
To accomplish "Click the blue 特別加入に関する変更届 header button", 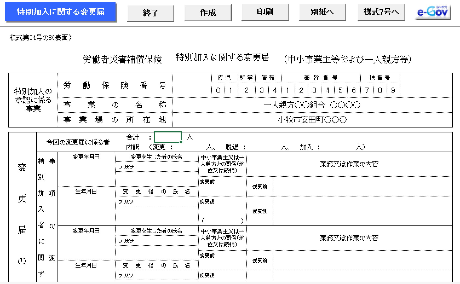I will (61, 12).
